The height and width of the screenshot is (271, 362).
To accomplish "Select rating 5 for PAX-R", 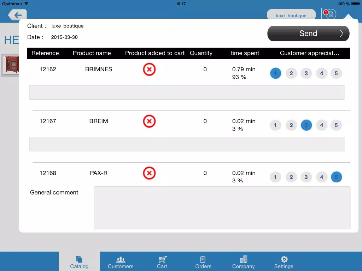I will click(x=336, y=177).
